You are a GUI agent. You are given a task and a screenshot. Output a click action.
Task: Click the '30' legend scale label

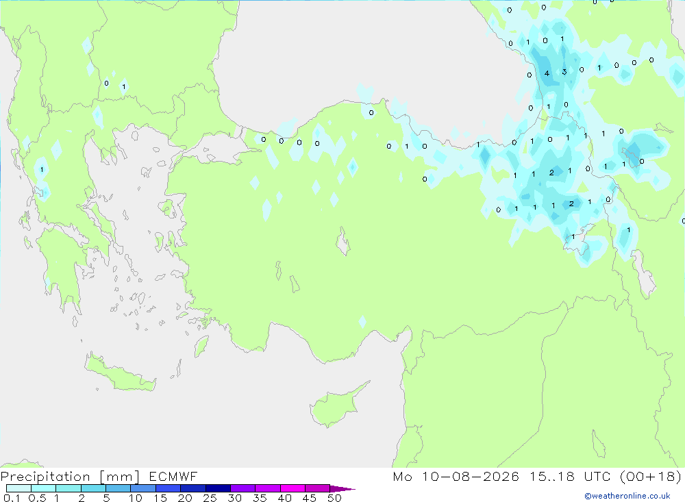234,498
